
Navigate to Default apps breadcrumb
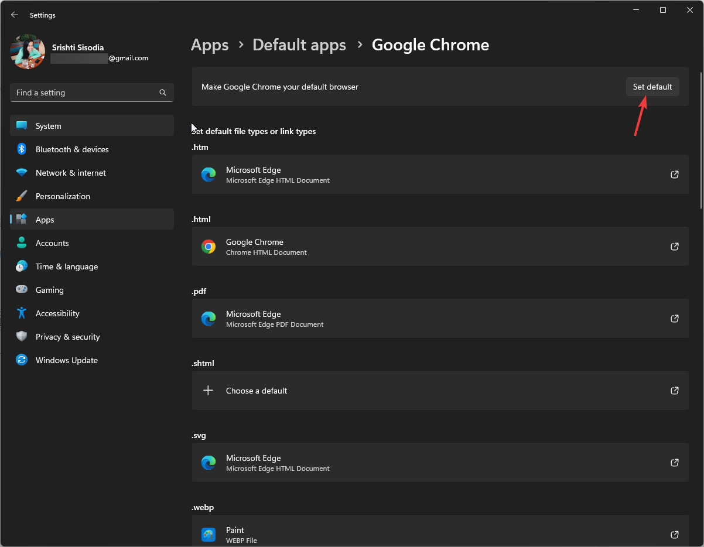click(299, 45)
